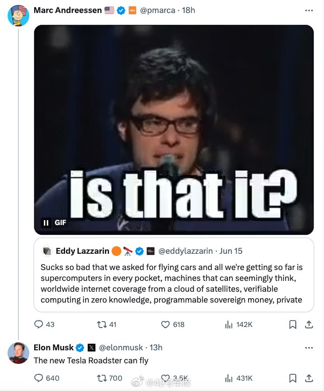Open the quoted Eddy Lazzarin tweet text
This screenshot has width=324, height=391.
coord(172,283)
